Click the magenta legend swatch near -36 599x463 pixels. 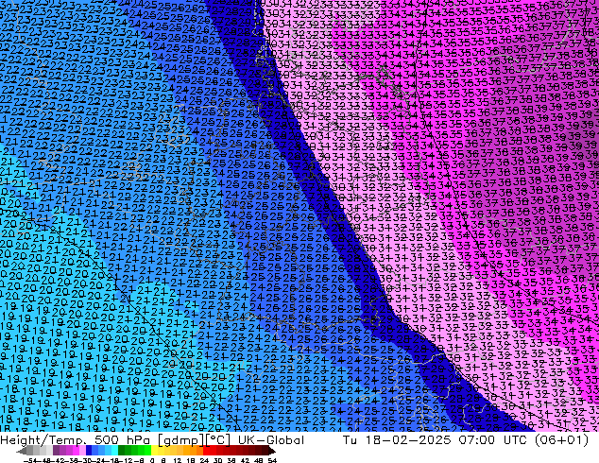[76, 451]
